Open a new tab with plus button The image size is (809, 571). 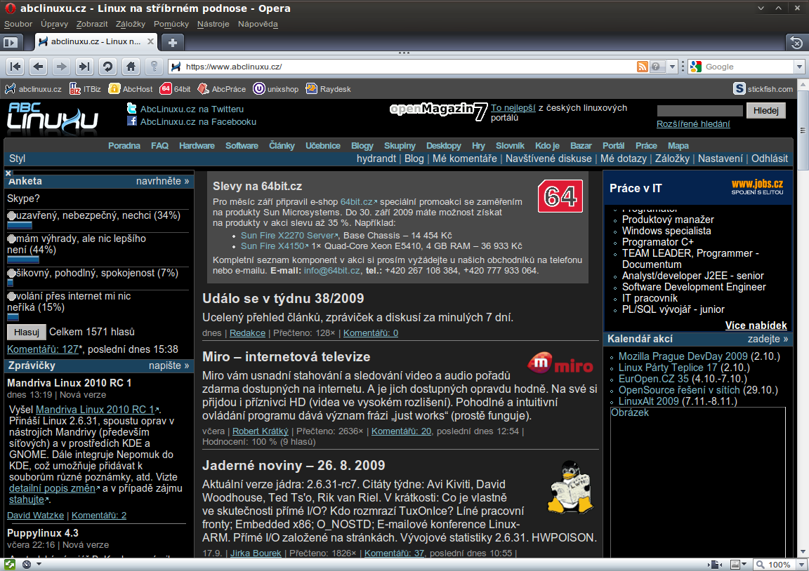[173, 42]
